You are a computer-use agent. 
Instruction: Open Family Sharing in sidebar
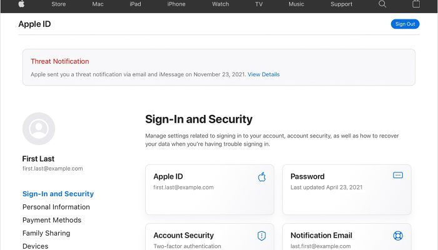(46, 233)
